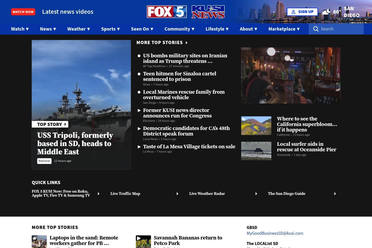Open Democratic candidates 48th District forum story
The image size is (372, 248).
(x=186, y=131)
